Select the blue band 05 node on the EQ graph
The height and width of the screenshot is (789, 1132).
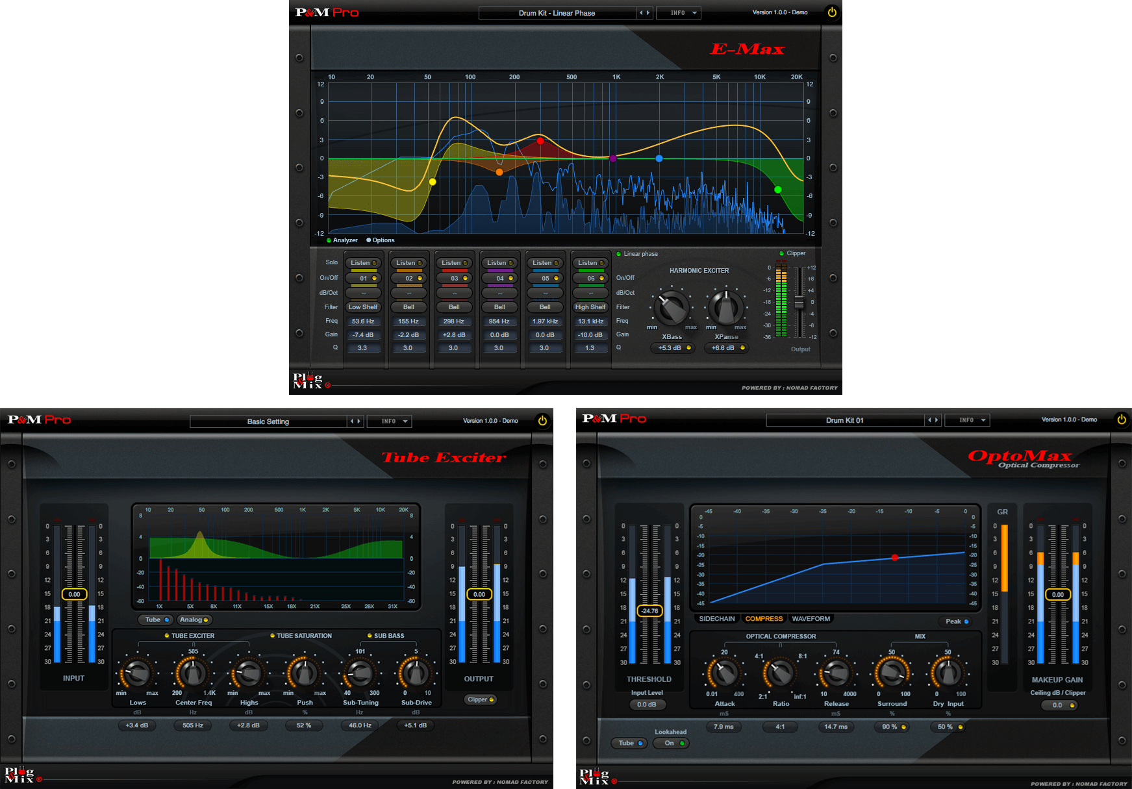(x=659, y=158)
